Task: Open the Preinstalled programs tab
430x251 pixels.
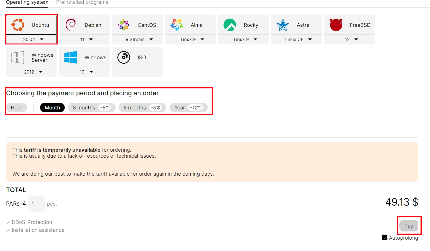Action: [82, 3]
